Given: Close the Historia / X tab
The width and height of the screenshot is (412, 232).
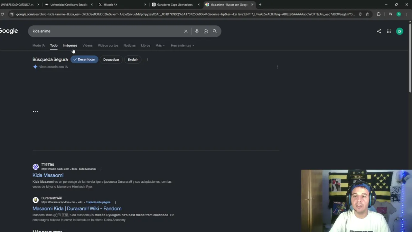Looking at the screenshot, I should tap(145, 5).
